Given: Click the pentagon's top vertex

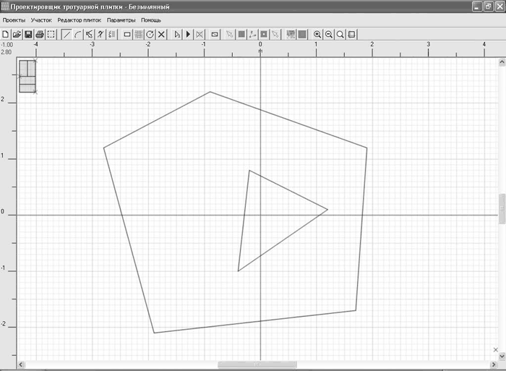Looking at the screenshot, I should (x=210, y=92).
